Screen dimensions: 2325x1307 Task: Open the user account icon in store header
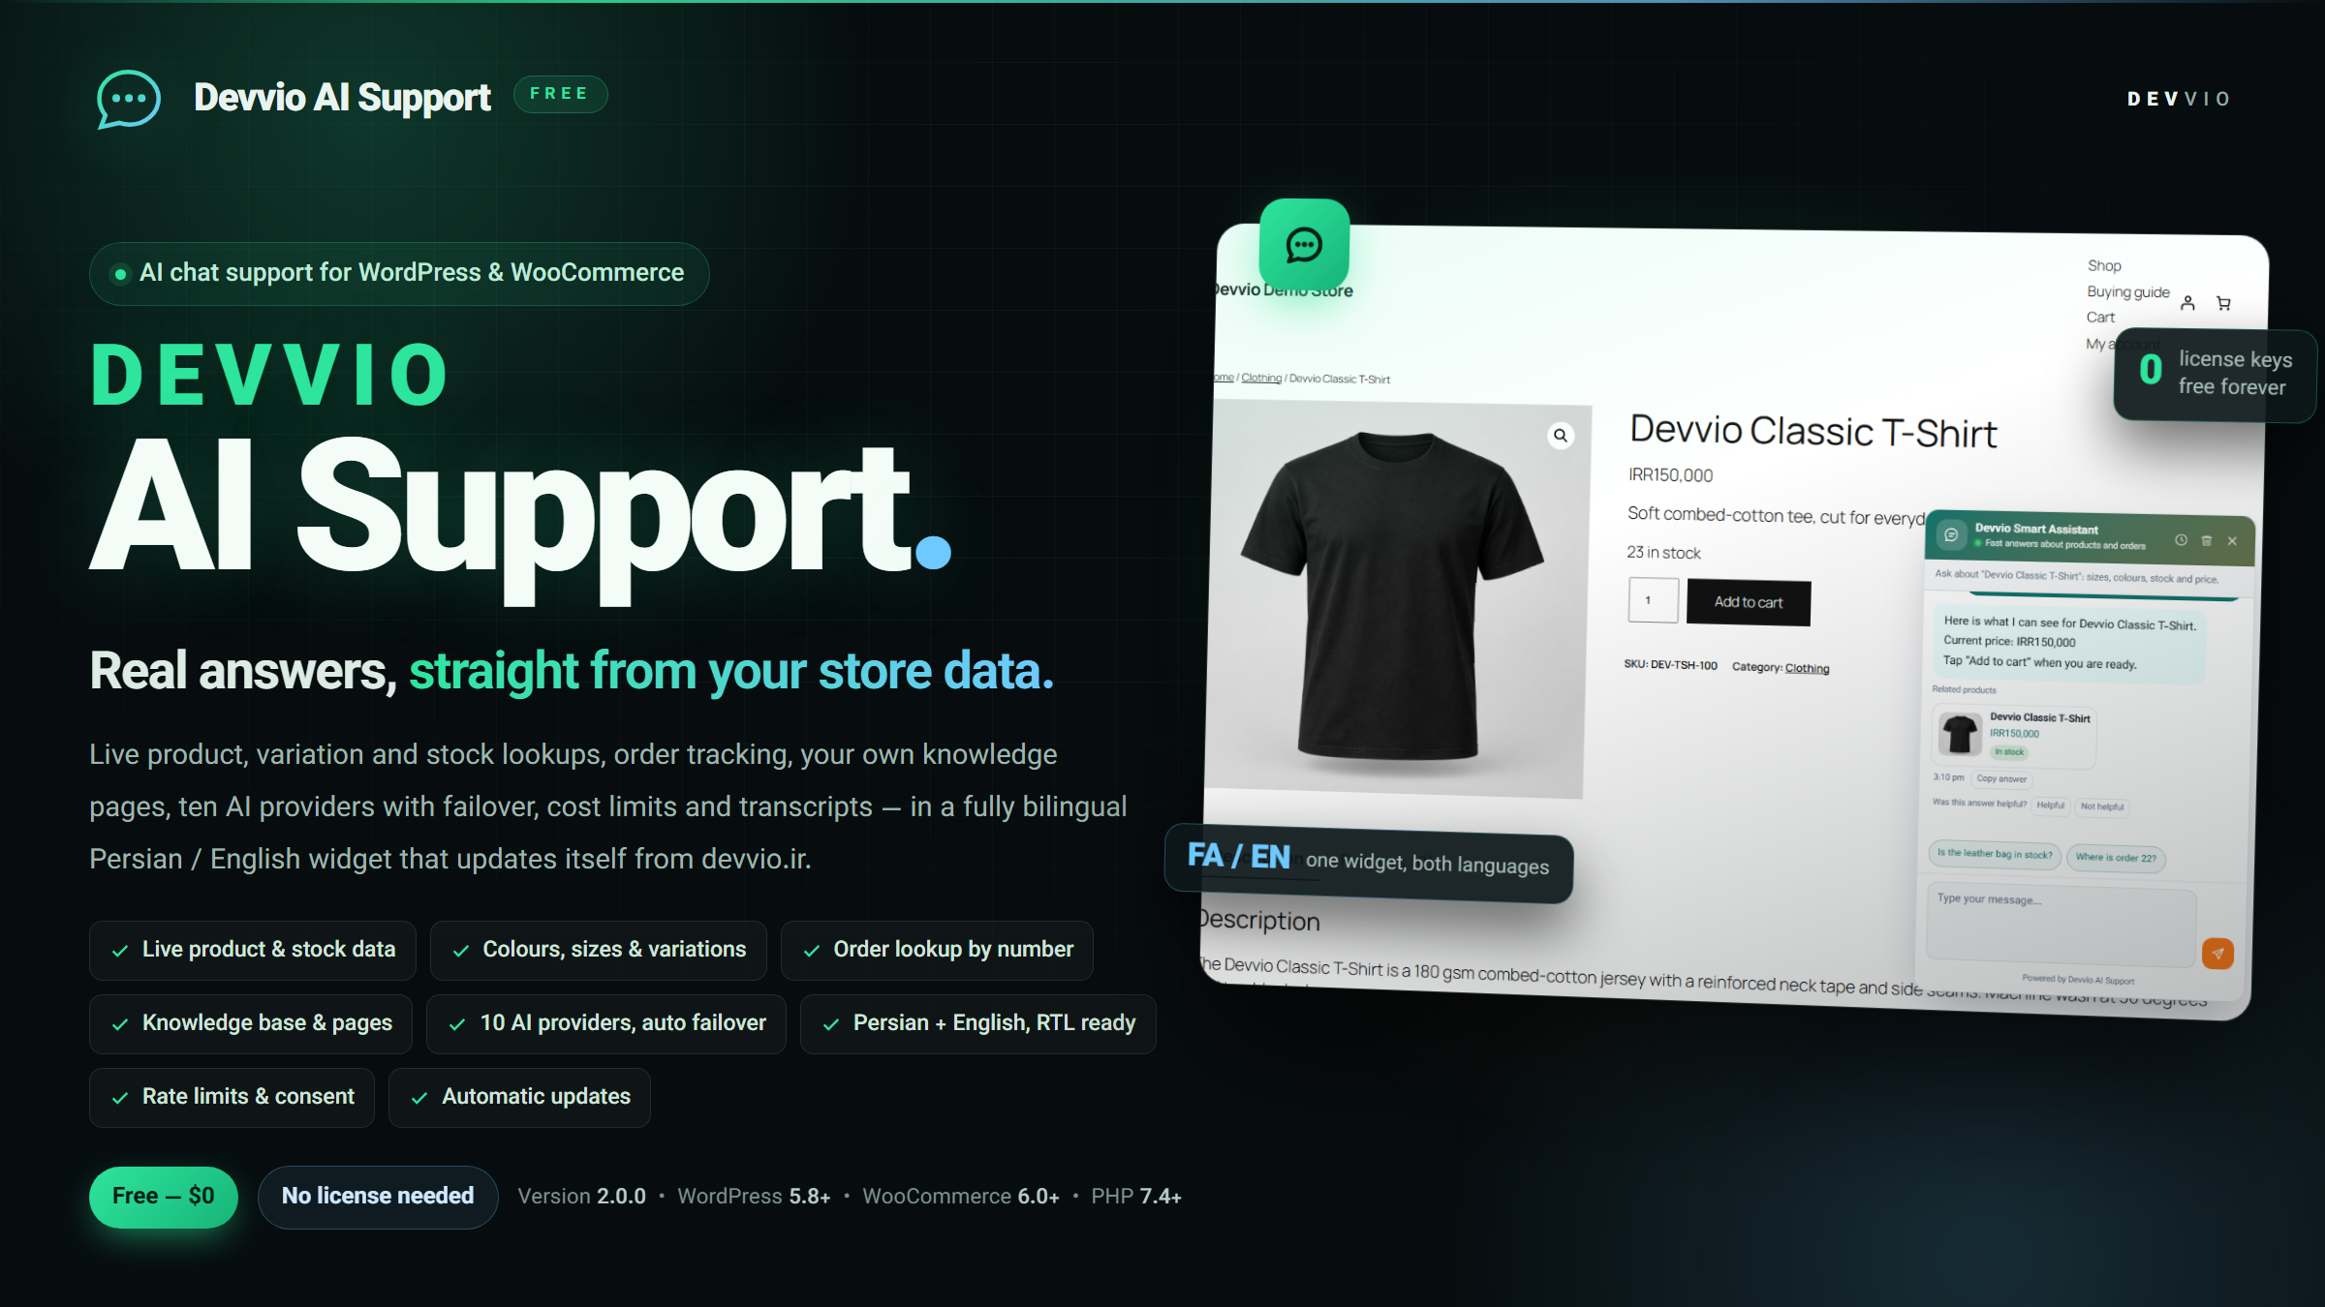click(x=2187, y=303)
